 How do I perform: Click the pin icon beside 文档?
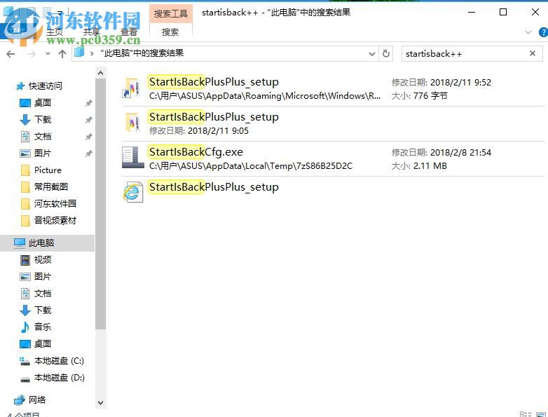click(89, 137)
